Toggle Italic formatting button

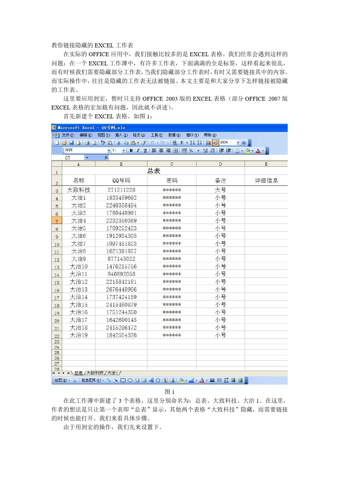138,151
